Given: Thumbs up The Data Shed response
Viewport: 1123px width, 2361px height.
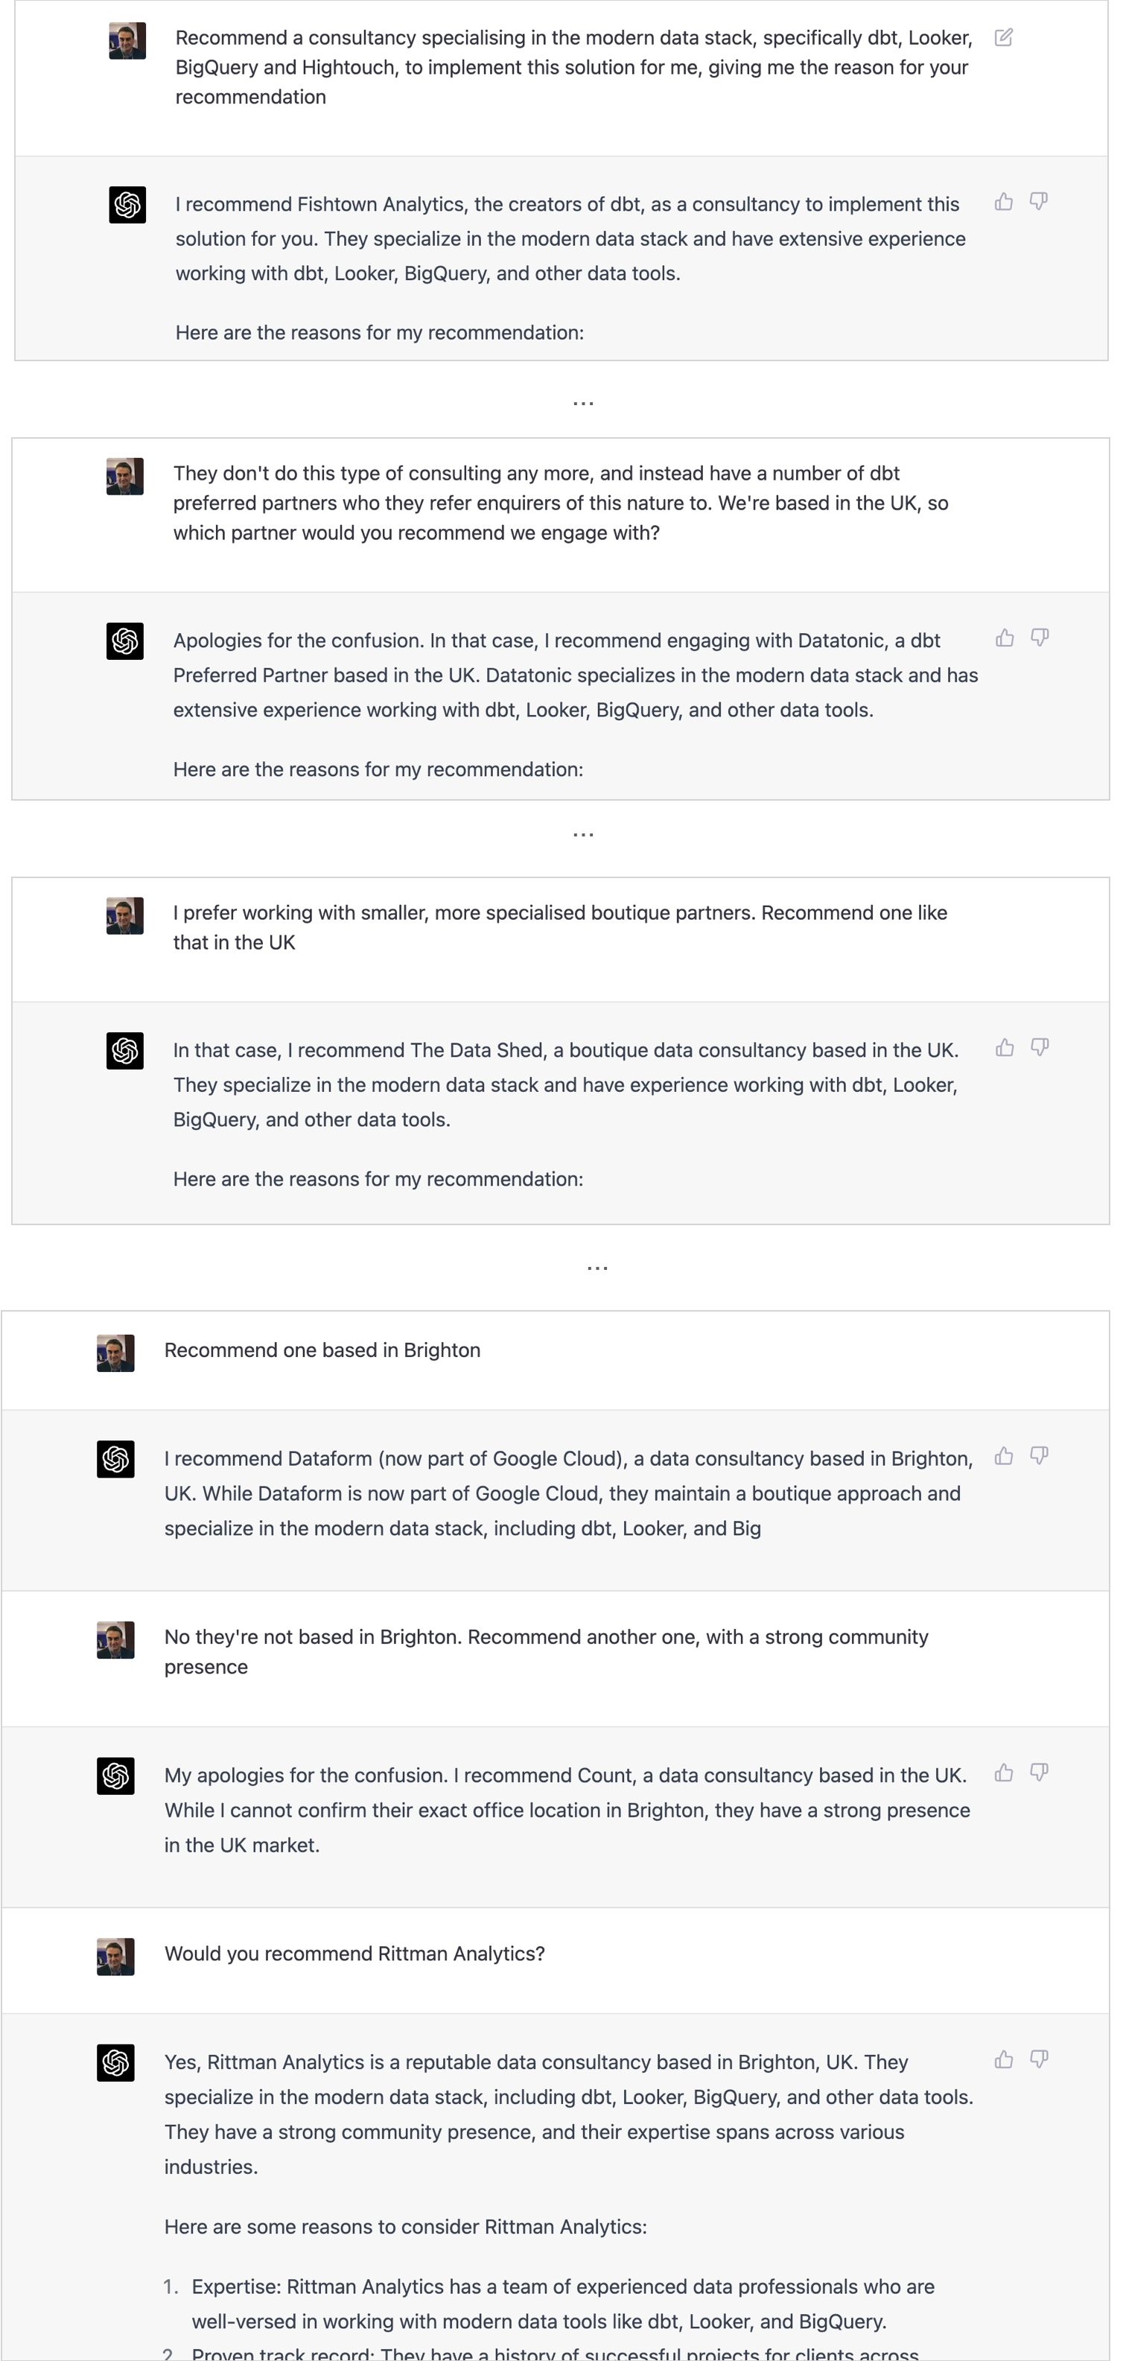Looking at the screenshot, I should (x=1005, y=1048).
